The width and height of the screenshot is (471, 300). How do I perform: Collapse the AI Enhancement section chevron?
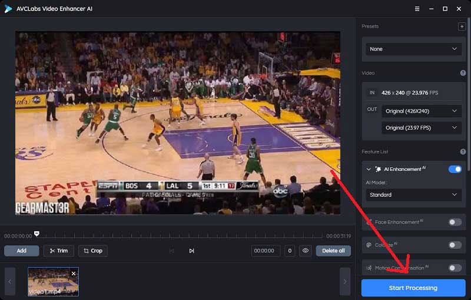point(369,169)
